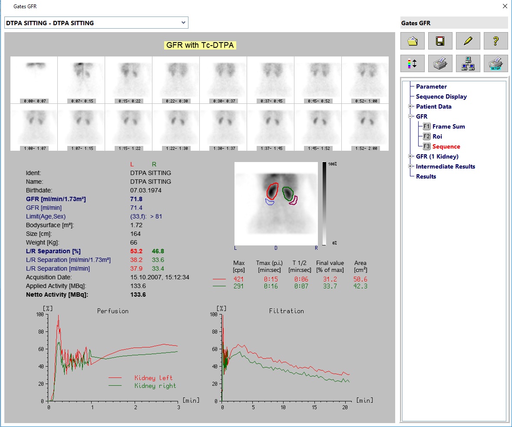Click the network computers icon
Image resolution: width=512 pixels, height=427 pixels.
coord(468,63)
